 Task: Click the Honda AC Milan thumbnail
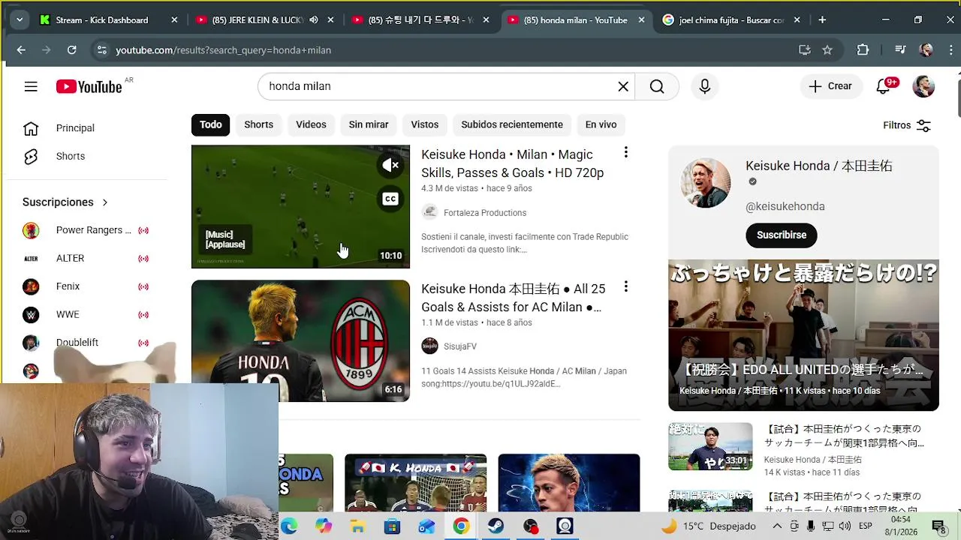300,341
